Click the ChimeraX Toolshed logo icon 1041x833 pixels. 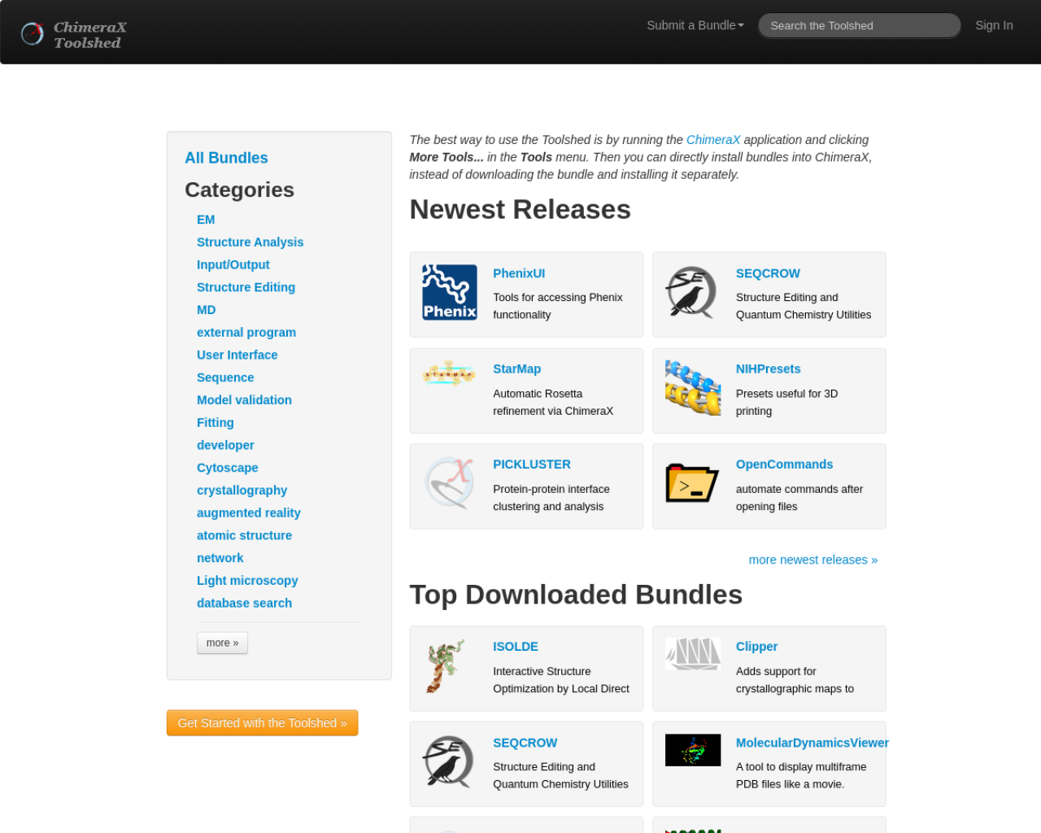[33, 33]
